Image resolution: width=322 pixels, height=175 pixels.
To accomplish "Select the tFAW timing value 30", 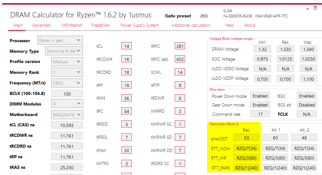I will click(126, 150).
